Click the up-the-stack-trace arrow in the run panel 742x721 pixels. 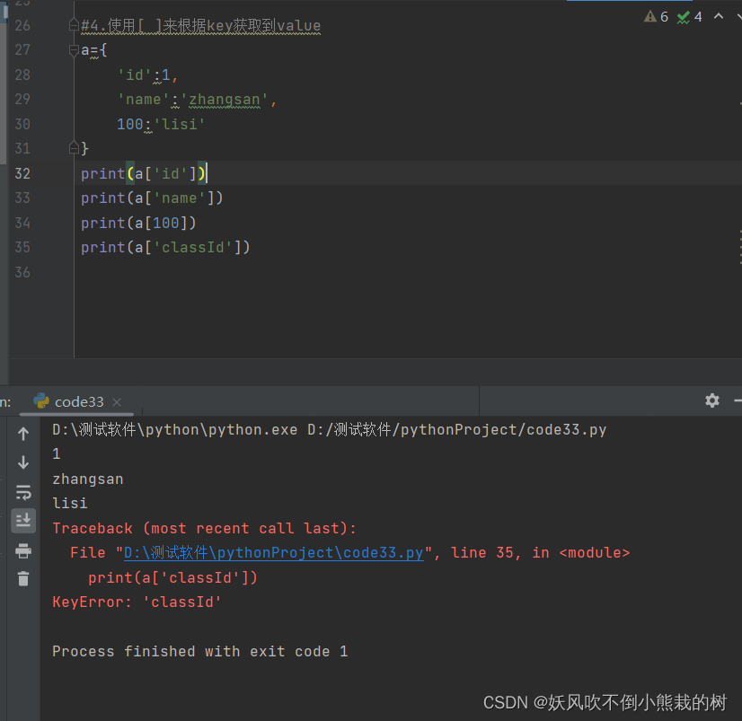pyautogui.click(x=23, y=434)
